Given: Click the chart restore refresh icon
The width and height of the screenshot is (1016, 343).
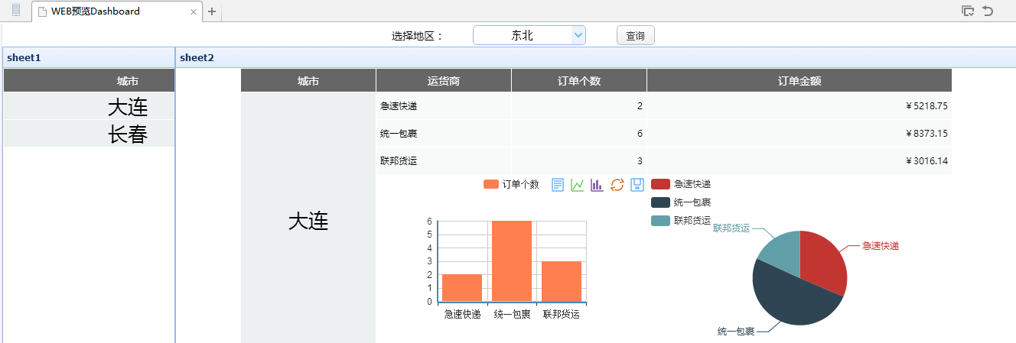Looking at the screenshot, I should point(617,185).
